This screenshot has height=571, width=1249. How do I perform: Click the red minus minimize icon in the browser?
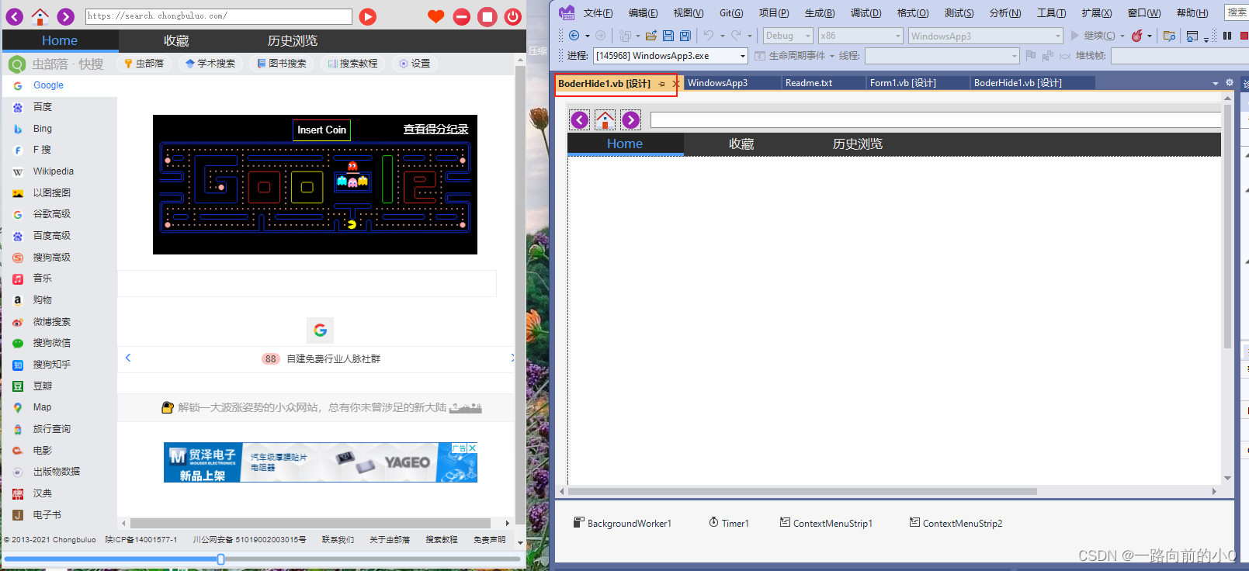pos(462,16)
